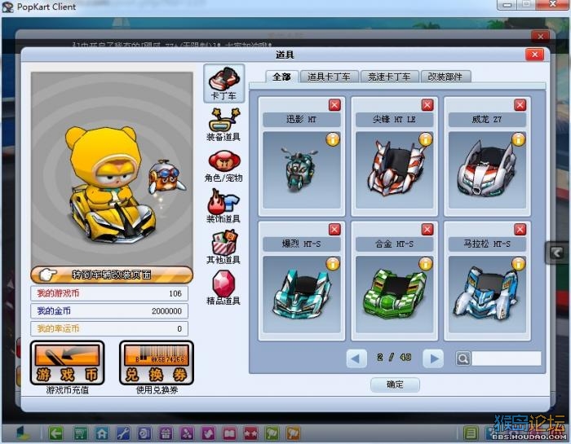
Task: Go to the next inventory page
Action: click(x=433, y=358)
